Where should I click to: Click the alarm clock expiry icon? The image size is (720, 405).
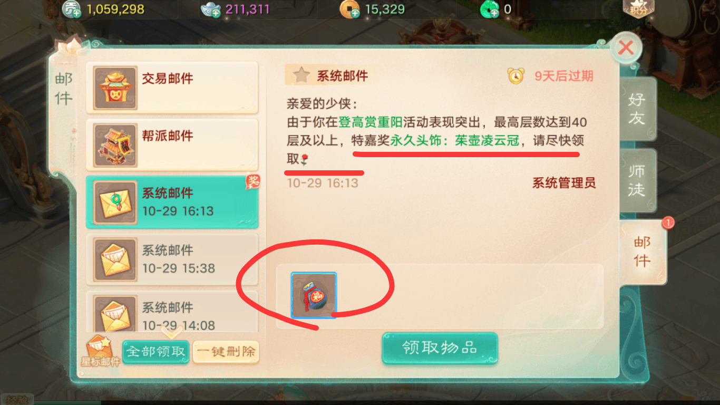515,75
